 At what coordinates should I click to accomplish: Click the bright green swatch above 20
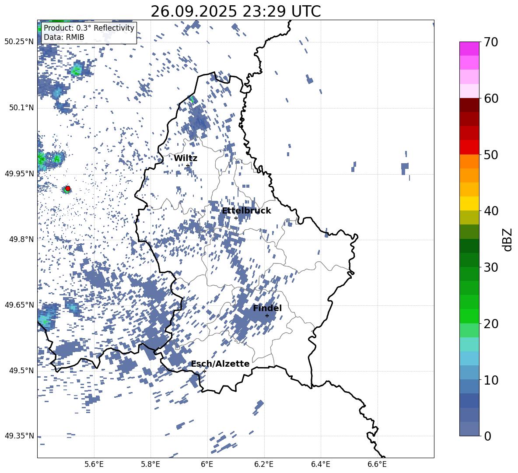[x=469, y=316]
